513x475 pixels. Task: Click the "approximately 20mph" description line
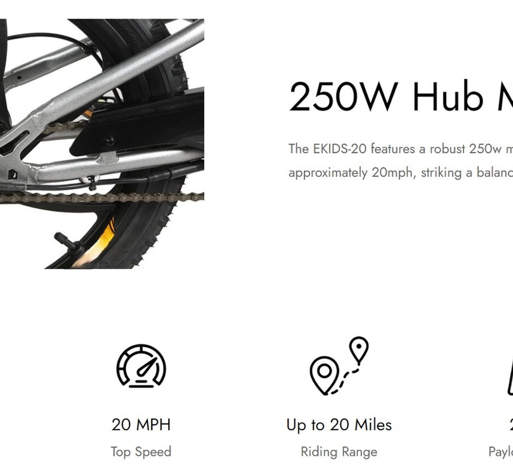click(400, 173)
